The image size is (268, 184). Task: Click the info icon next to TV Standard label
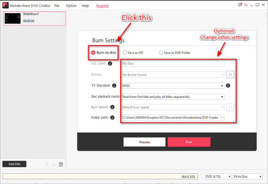pyautogui.click(x=114, y=86)
